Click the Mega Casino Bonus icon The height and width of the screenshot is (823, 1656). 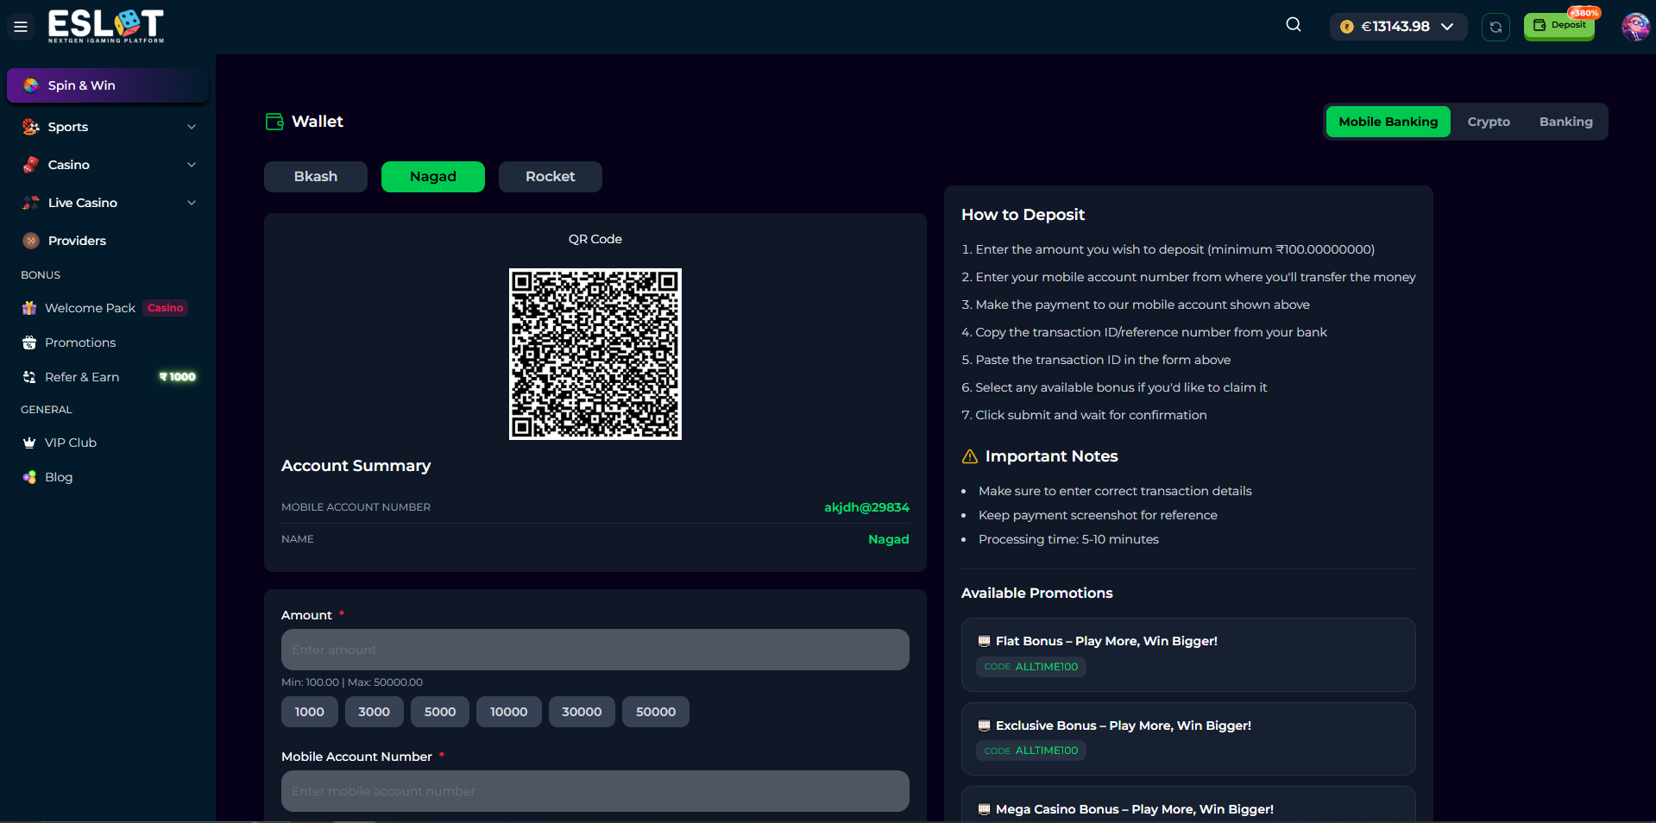point(984,809)
